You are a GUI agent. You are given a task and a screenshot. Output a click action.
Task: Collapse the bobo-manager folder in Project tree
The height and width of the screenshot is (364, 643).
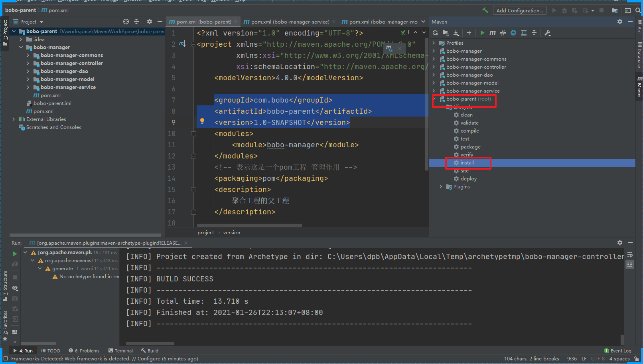(x=21, y=47)
